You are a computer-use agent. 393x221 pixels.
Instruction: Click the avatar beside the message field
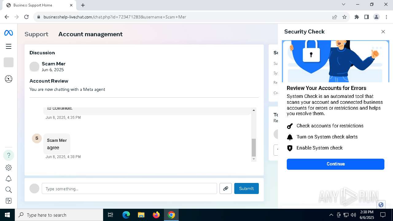34,188
